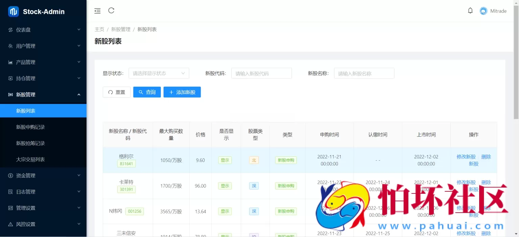This screenshot has height=237, width=519.
Task: Click the 新股代码 input field
Action: coord(262,73)
